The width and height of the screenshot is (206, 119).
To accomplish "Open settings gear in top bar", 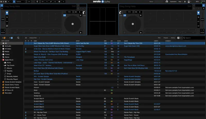I will tap(185, 2).
